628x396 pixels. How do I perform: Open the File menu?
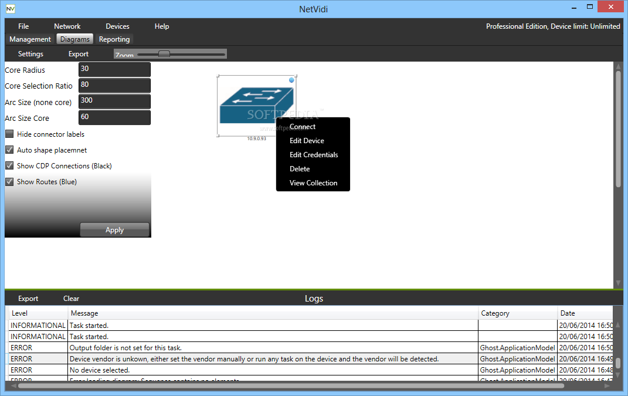[23, 26]
